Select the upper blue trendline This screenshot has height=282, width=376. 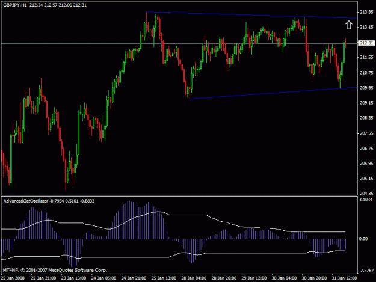tap(252, 15)
